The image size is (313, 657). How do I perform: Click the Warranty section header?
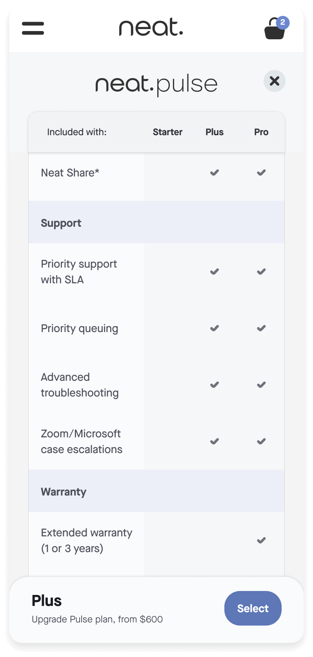click(64, 492)
